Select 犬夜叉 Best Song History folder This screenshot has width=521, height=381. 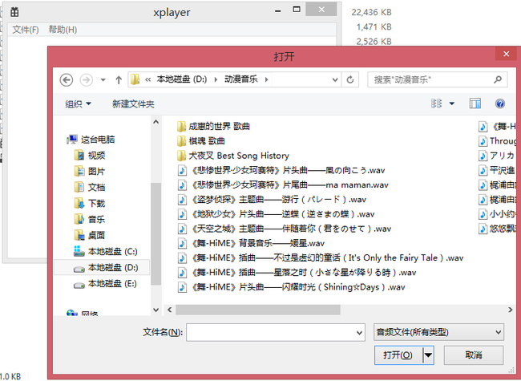coord(233,156)
